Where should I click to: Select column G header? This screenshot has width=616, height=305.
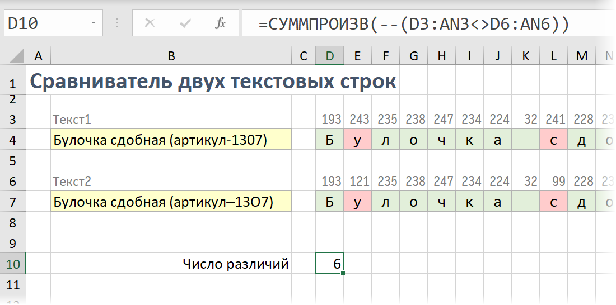tap(414, 56)
